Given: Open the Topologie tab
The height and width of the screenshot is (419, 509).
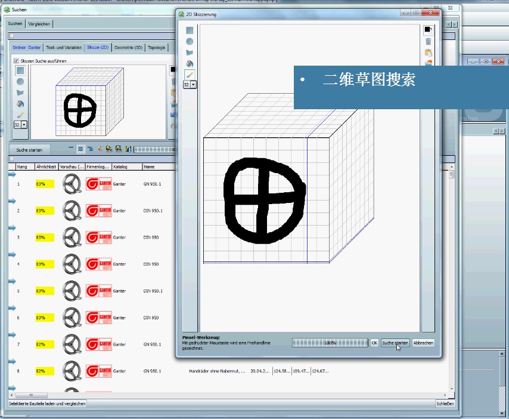Looking at the screenshot, I should point(157,47).
